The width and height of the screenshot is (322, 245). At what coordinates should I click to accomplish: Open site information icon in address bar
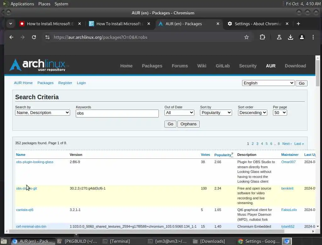coord(47,37)
